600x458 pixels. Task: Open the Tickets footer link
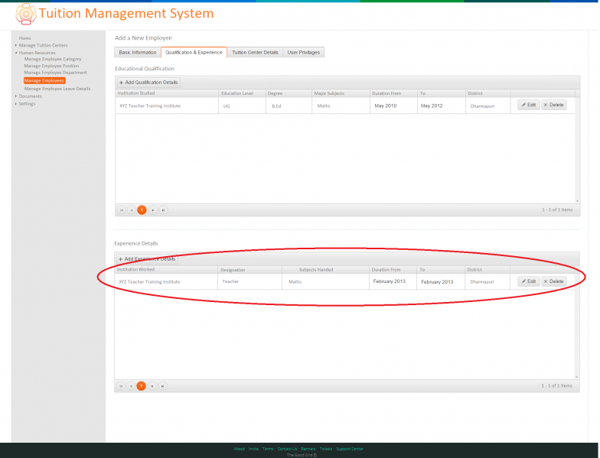tap(326, 449)
